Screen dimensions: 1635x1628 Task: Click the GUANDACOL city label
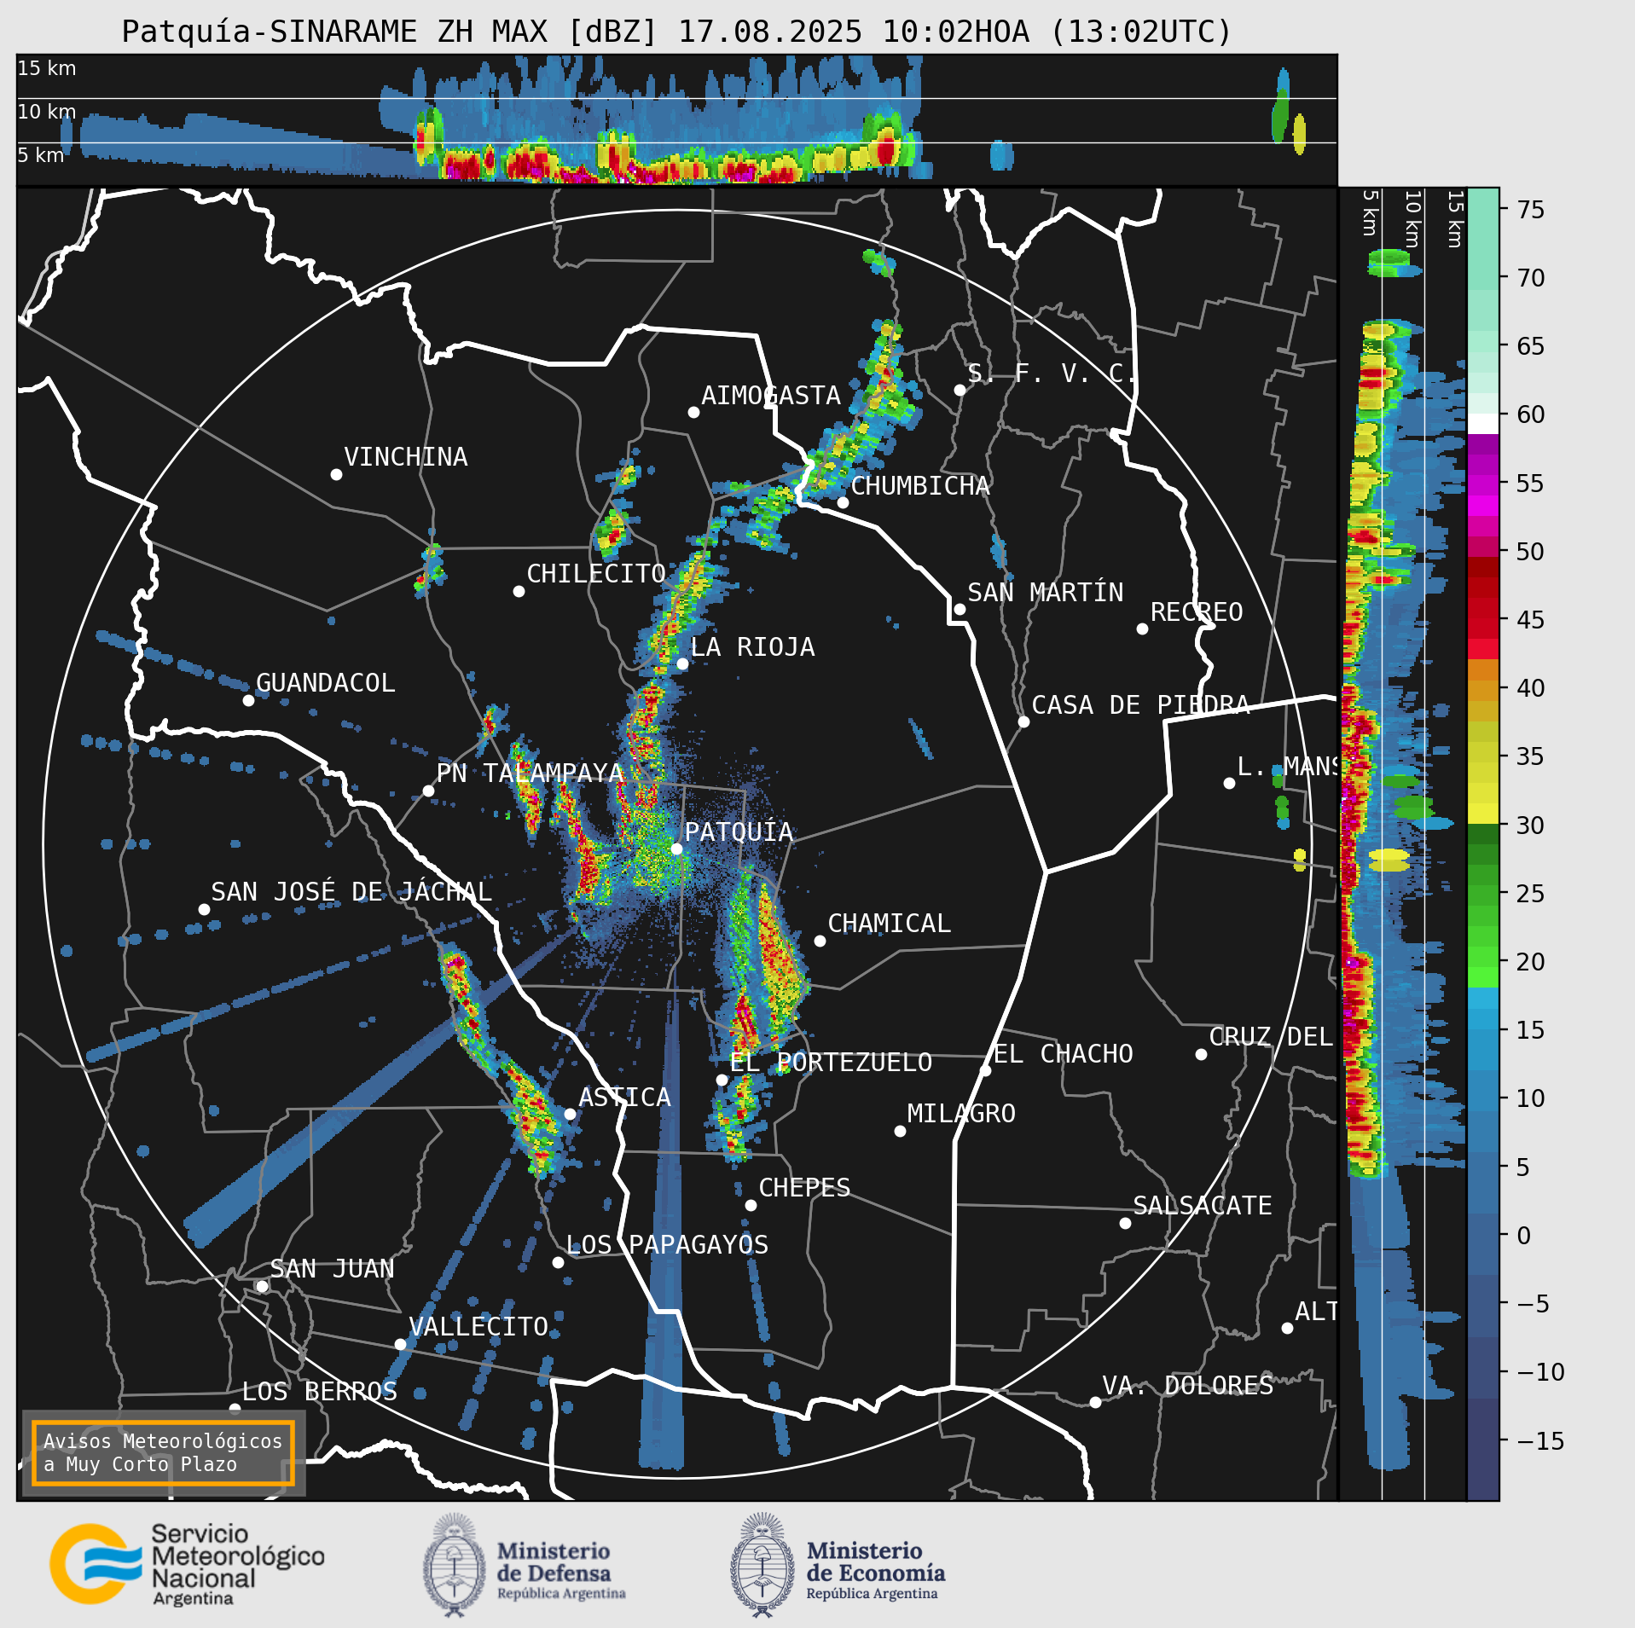326,683
